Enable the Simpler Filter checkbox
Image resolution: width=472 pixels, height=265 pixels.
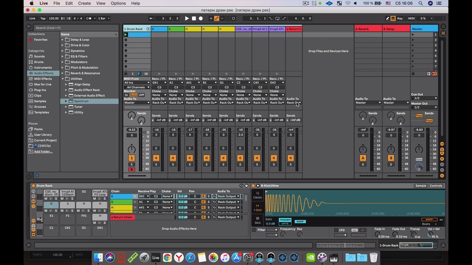tap(254, 230)
